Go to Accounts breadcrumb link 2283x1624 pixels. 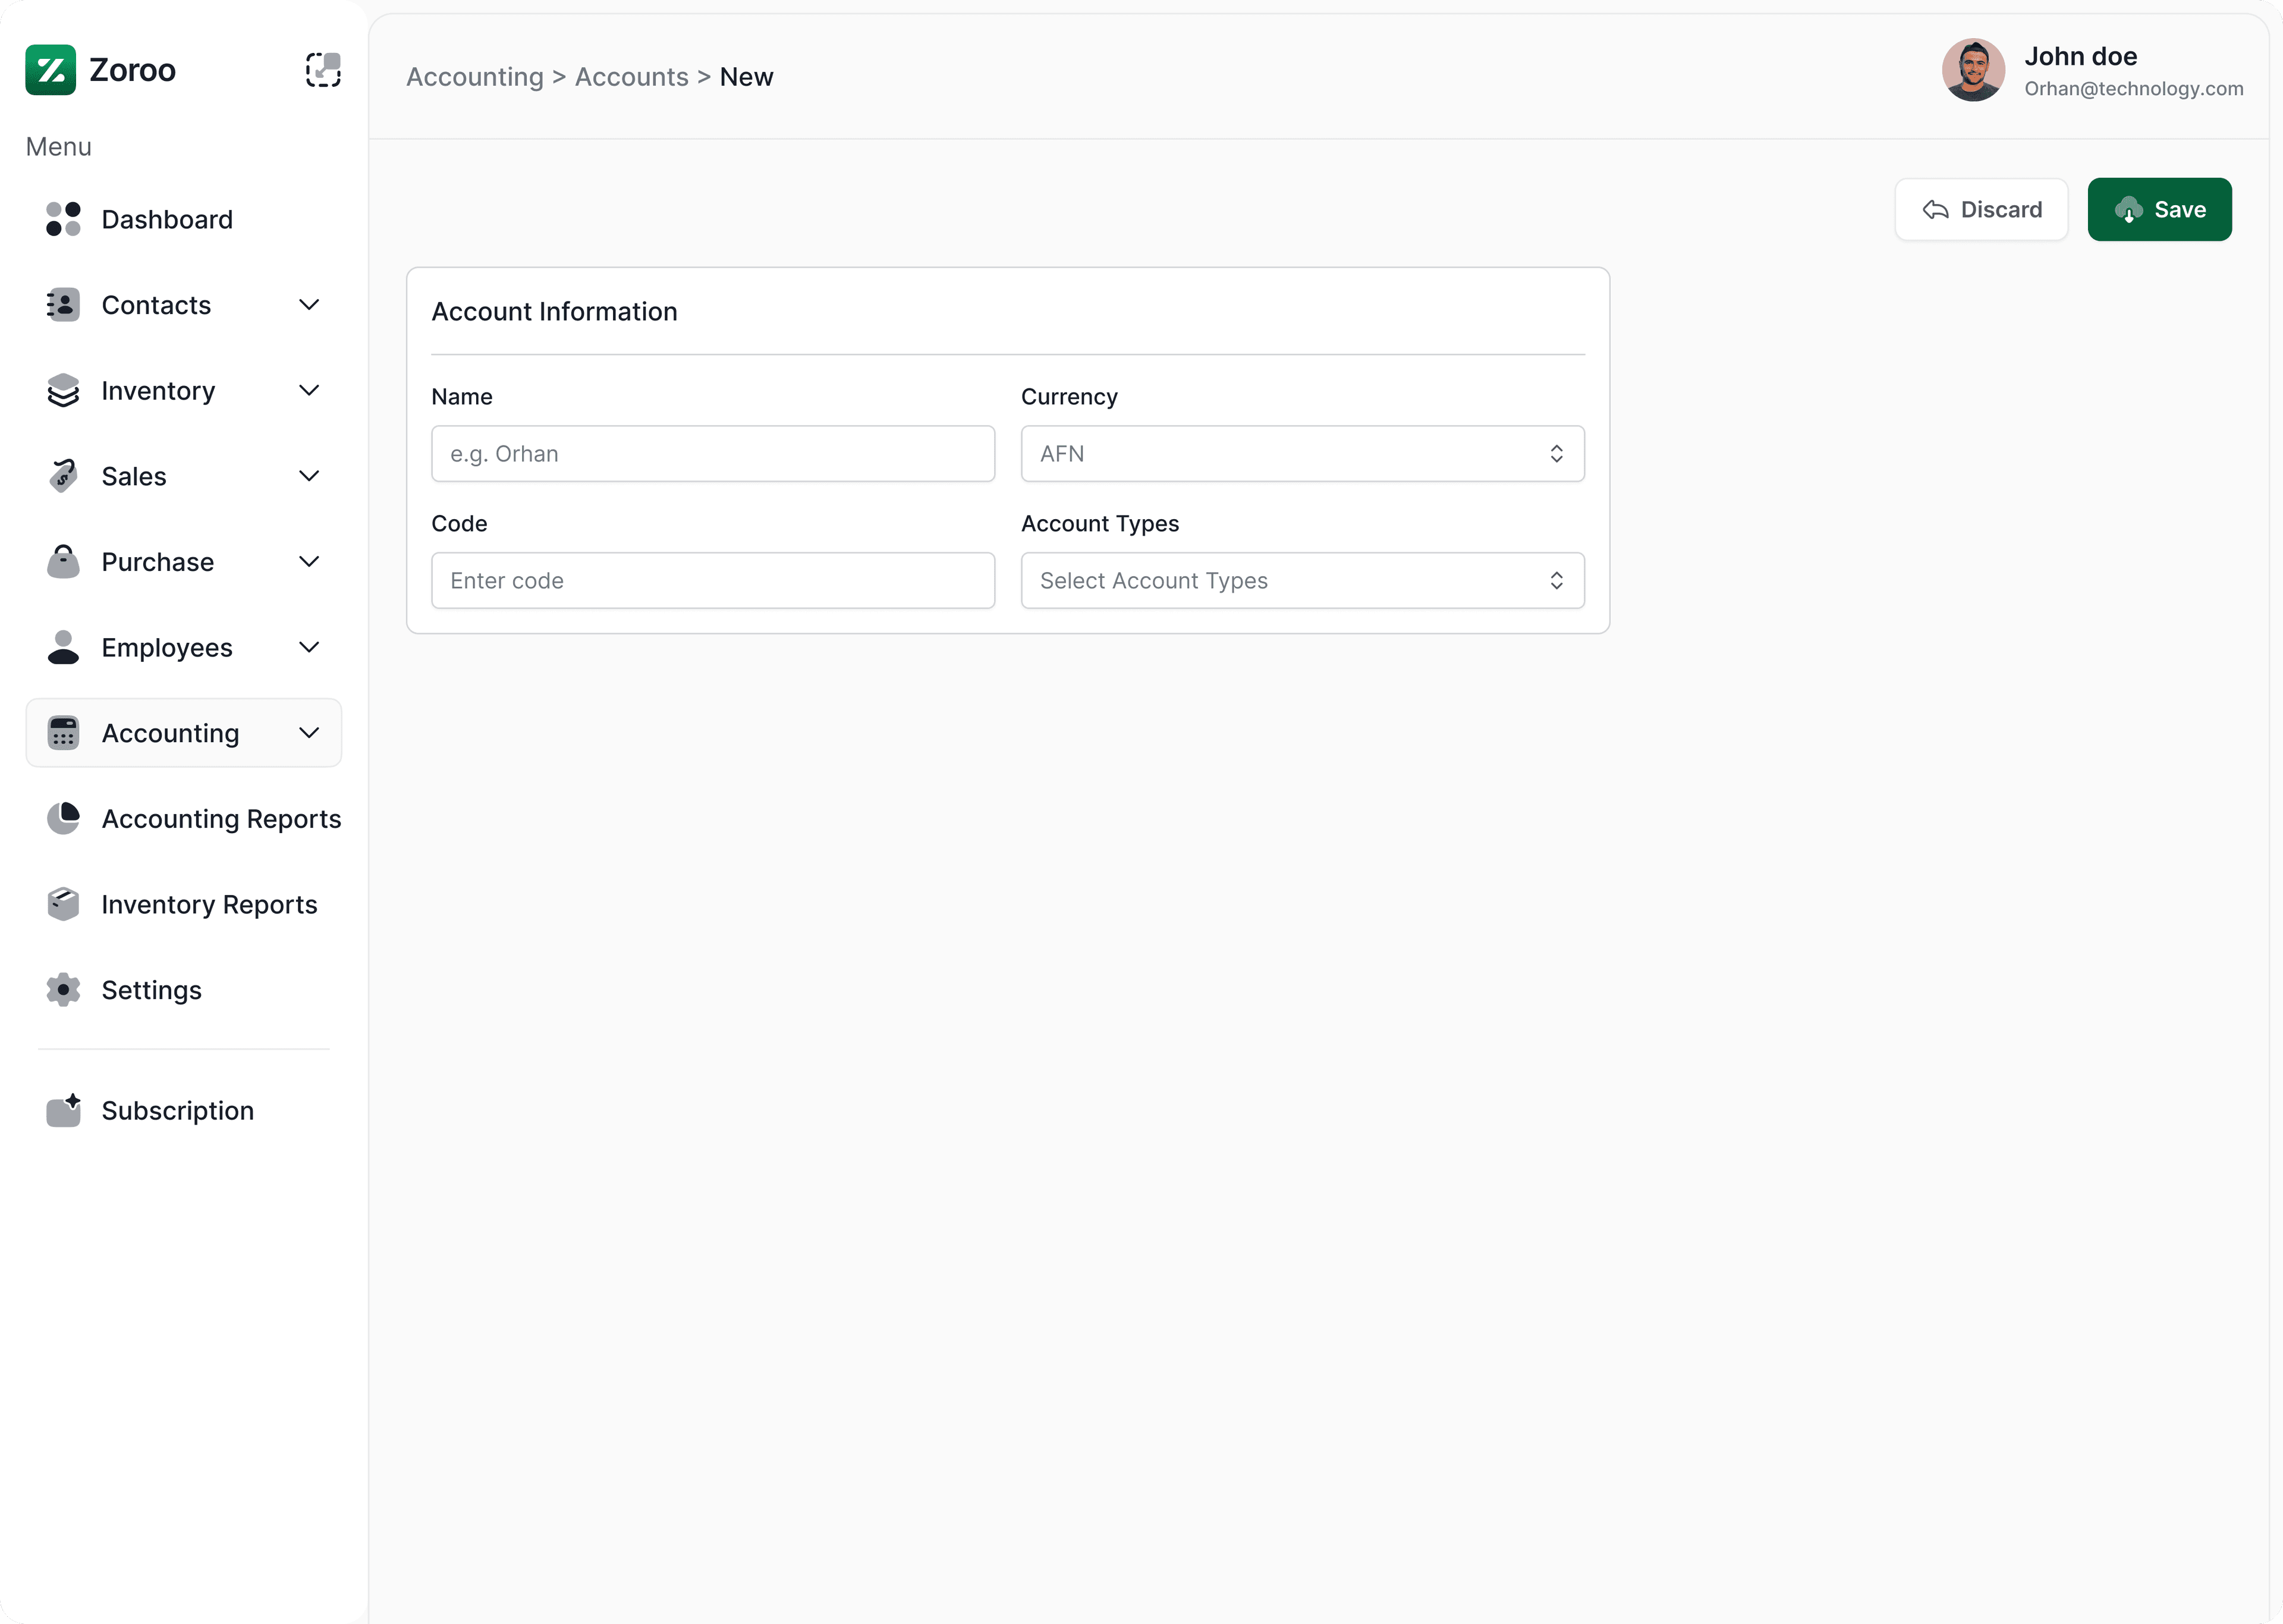(631, 77)
